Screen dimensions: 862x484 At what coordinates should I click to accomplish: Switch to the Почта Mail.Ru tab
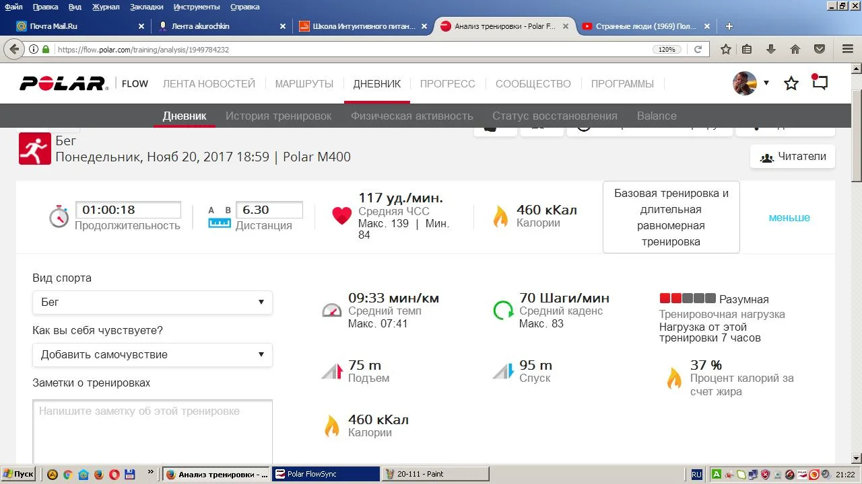coord(81,27)
